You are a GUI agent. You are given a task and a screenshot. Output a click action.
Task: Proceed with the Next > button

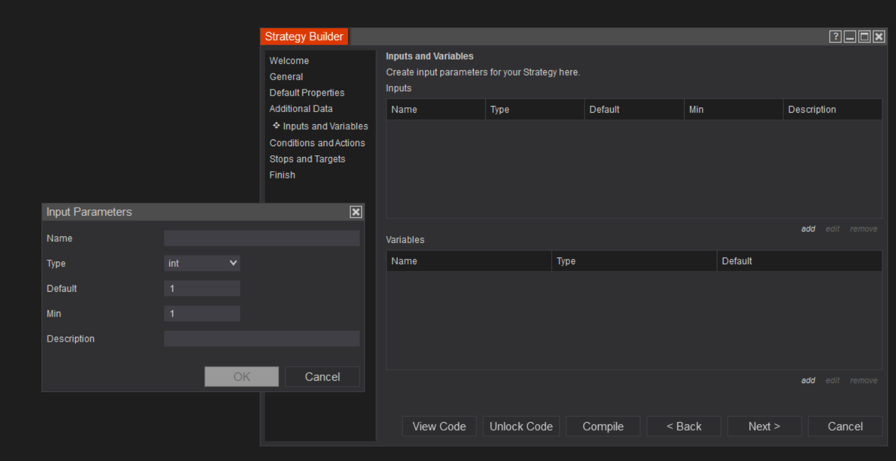click(x=764, y=426)
